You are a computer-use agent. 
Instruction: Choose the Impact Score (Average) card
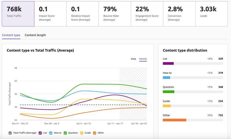50,14
